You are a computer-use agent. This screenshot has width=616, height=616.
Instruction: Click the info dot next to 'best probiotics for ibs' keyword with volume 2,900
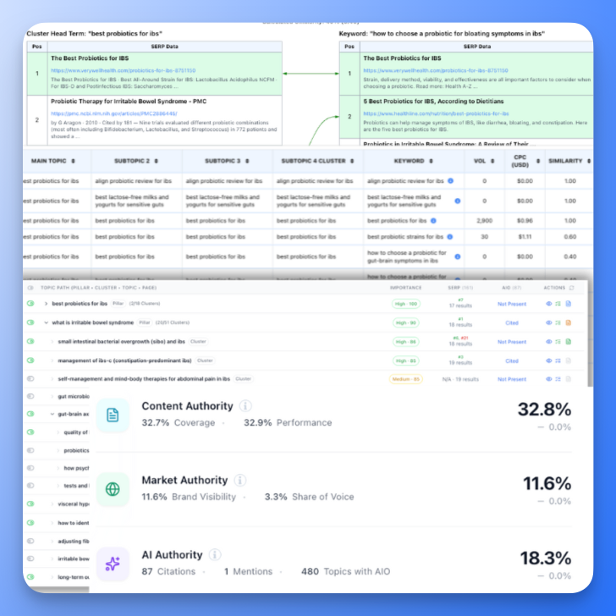(x=433, y=220)
